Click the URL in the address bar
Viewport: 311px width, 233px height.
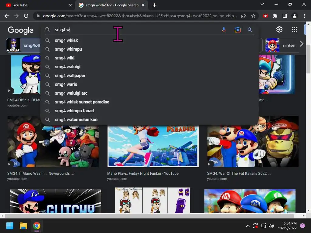pyautogui.click(x=140, y=16)
